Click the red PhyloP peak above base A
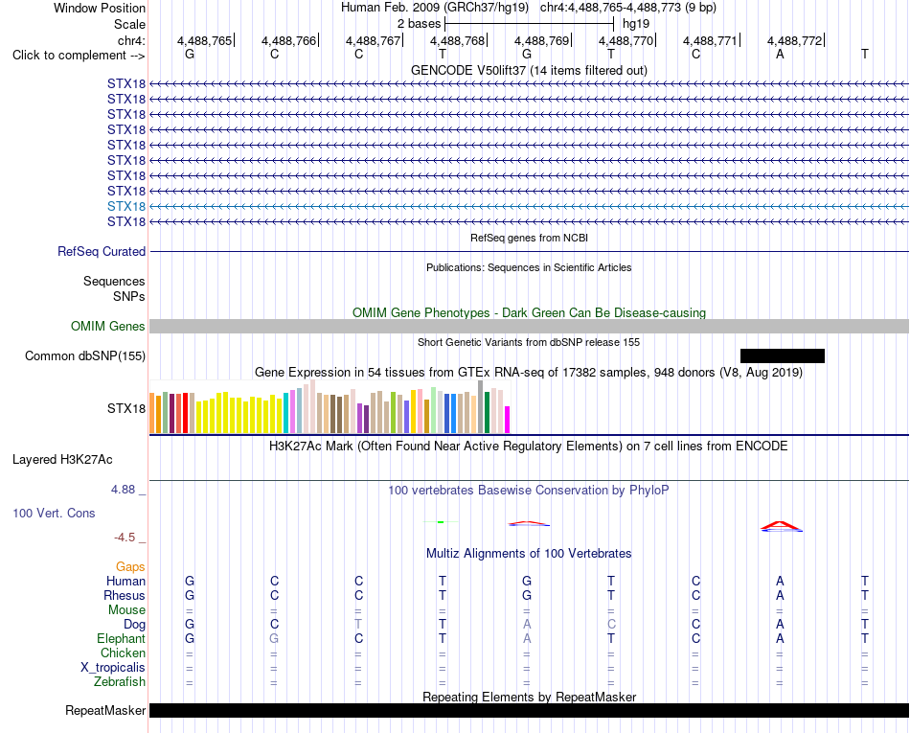The image size is (910, 733). (781, 526)
